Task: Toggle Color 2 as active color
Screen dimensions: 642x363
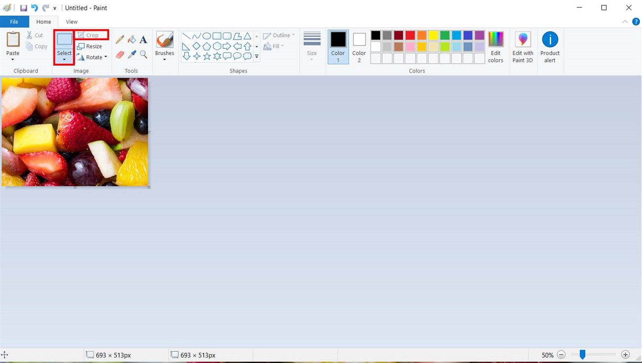Action: point(359,47)
